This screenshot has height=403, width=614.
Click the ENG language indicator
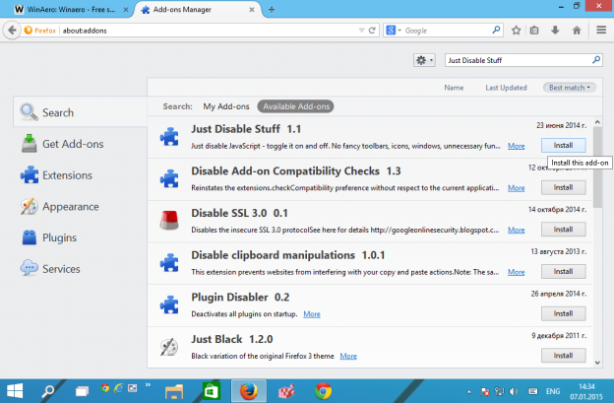point(553,391)
